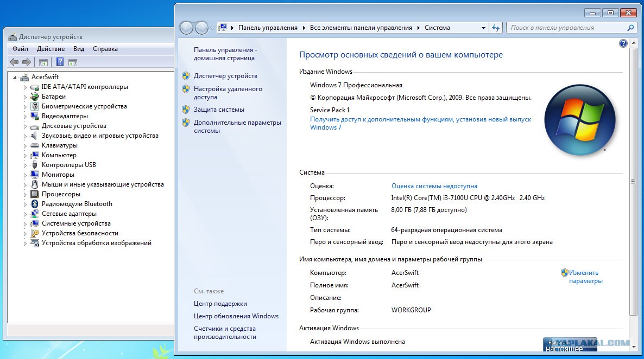
Task: Open Диспетчер устройств link in sidebar
Action: click(225, 76)
